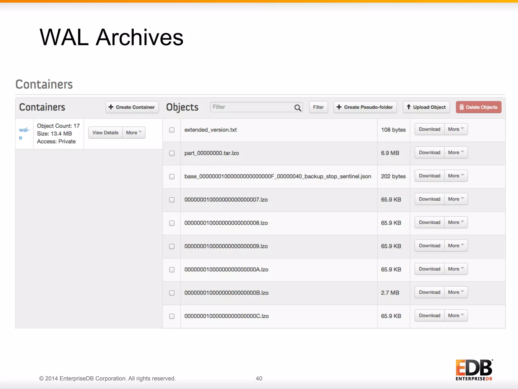Click View Details for the container
The width and height of the screenshot is (518, 389).
pyautogui.click(x=105, y=132)
